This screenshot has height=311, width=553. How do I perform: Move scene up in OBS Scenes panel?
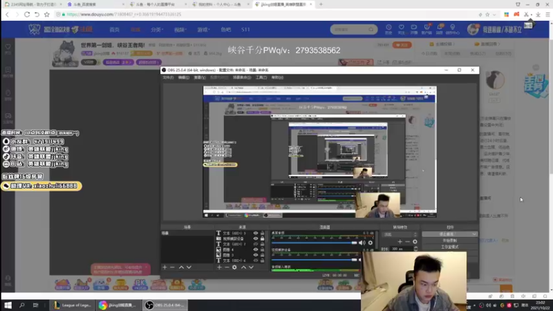click(181, 267)
